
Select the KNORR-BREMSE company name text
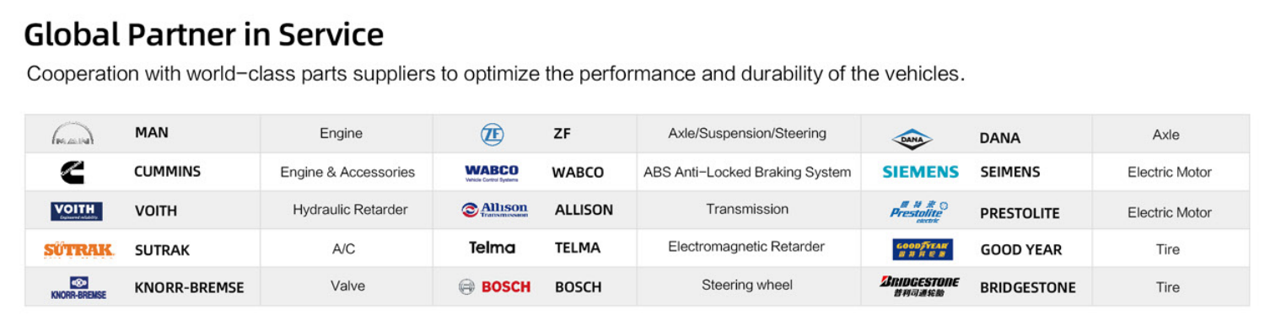(x=189, y=288)
